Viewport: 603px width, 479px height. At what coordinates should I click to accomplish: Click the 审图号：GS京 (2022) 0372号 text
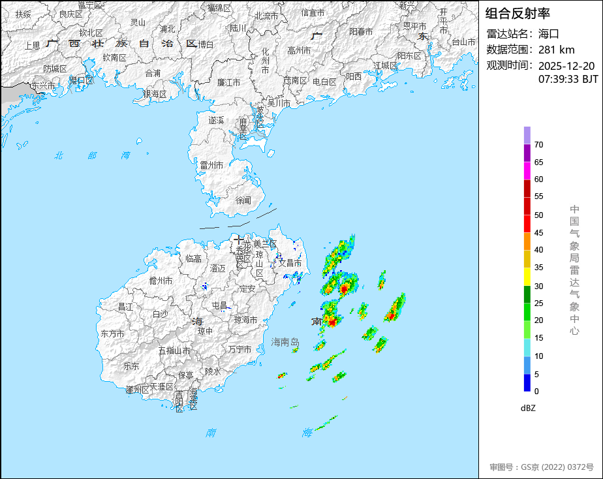pos(542,467)
